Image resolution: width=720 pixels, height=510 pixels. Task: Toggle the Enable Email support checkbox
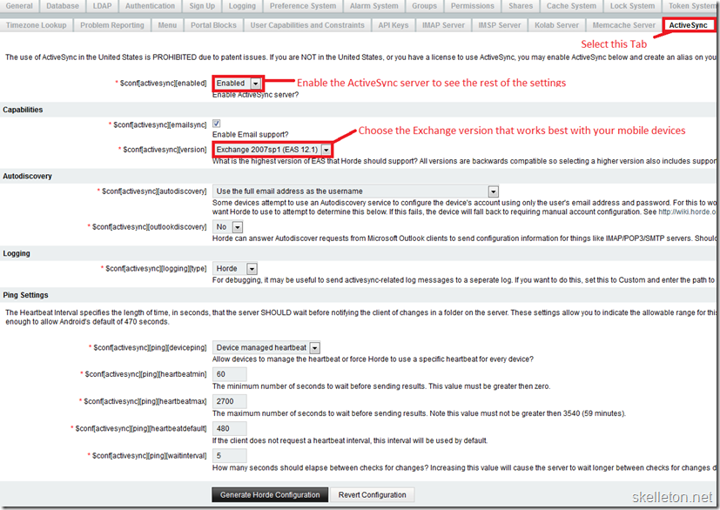(216, 124)
